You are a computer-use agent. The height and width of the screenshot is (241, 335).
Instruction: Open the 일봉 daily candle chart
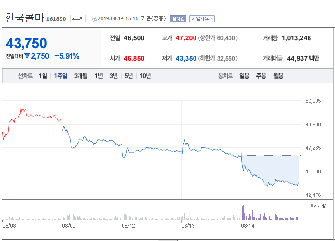coord(244,76)
